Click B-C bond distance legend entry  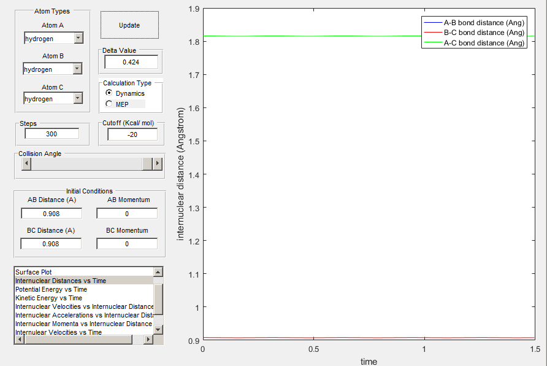[474, 33]
